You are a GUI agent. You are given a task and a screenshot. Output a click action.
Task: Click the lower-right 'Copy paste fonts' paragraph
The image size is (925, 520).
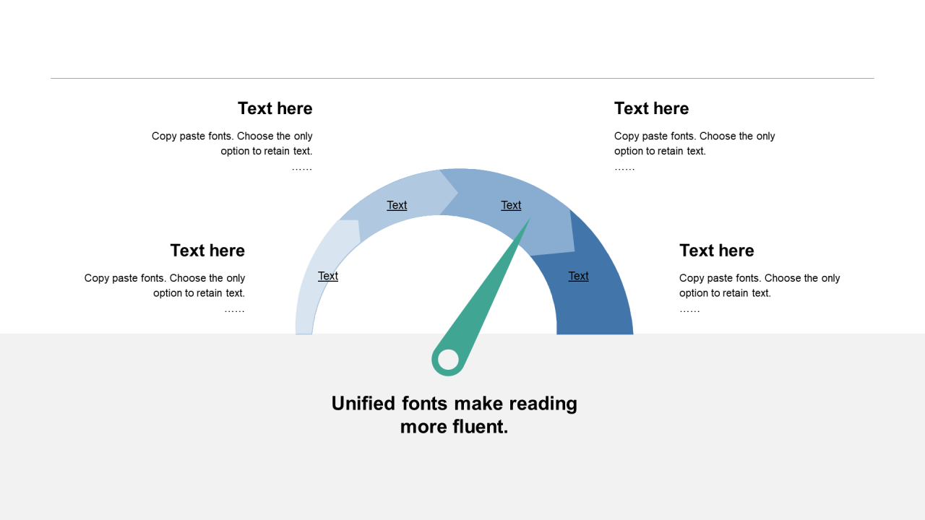click(760, 285)
